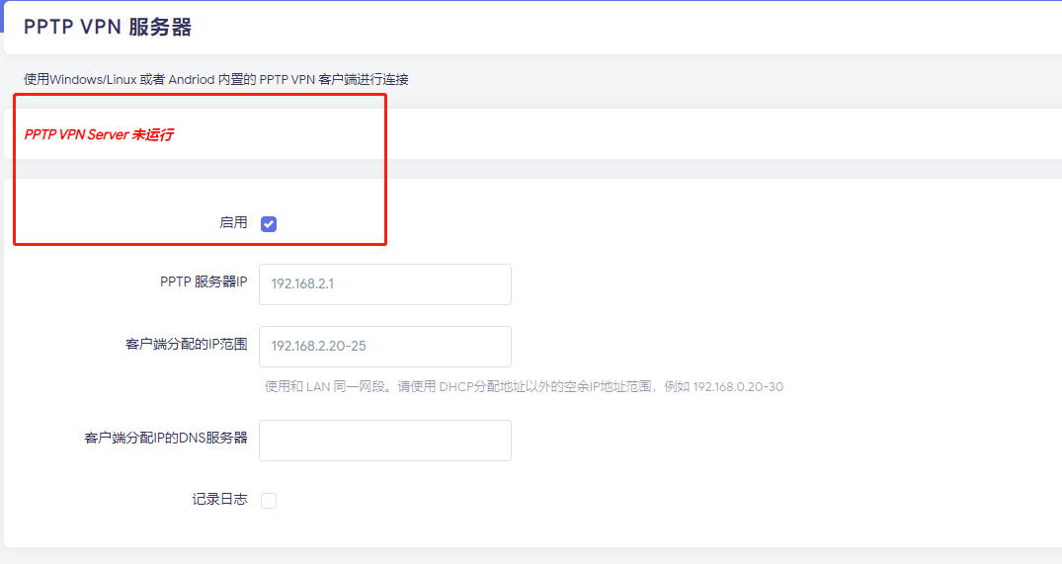The height and width of the screenshot is (564, 1062).
Task: Focus the PPTP 服务器IP input field
Action: [x=384, y=284]
